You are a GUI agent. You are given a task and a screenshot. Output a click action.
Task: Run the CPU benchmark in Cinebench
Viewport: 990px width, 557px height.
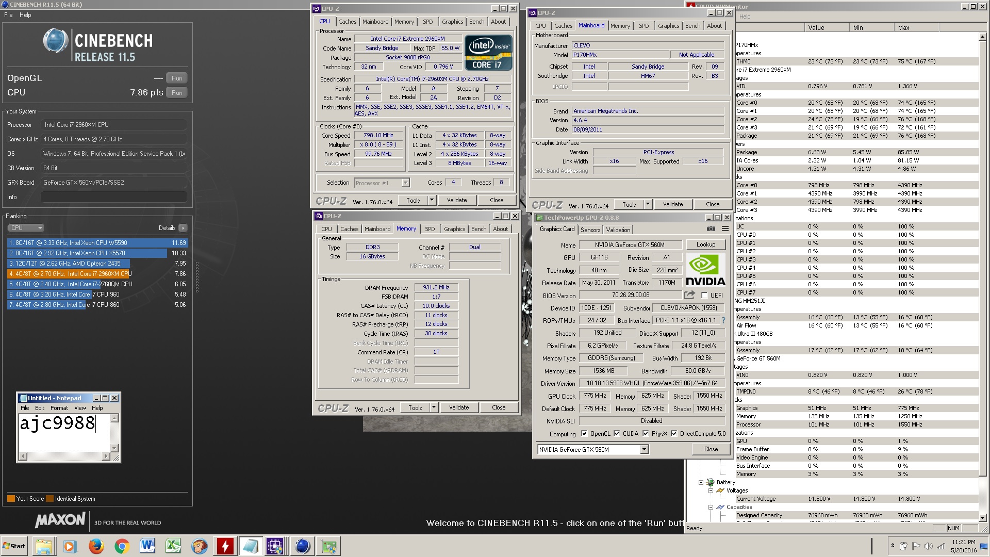point(177,93)
